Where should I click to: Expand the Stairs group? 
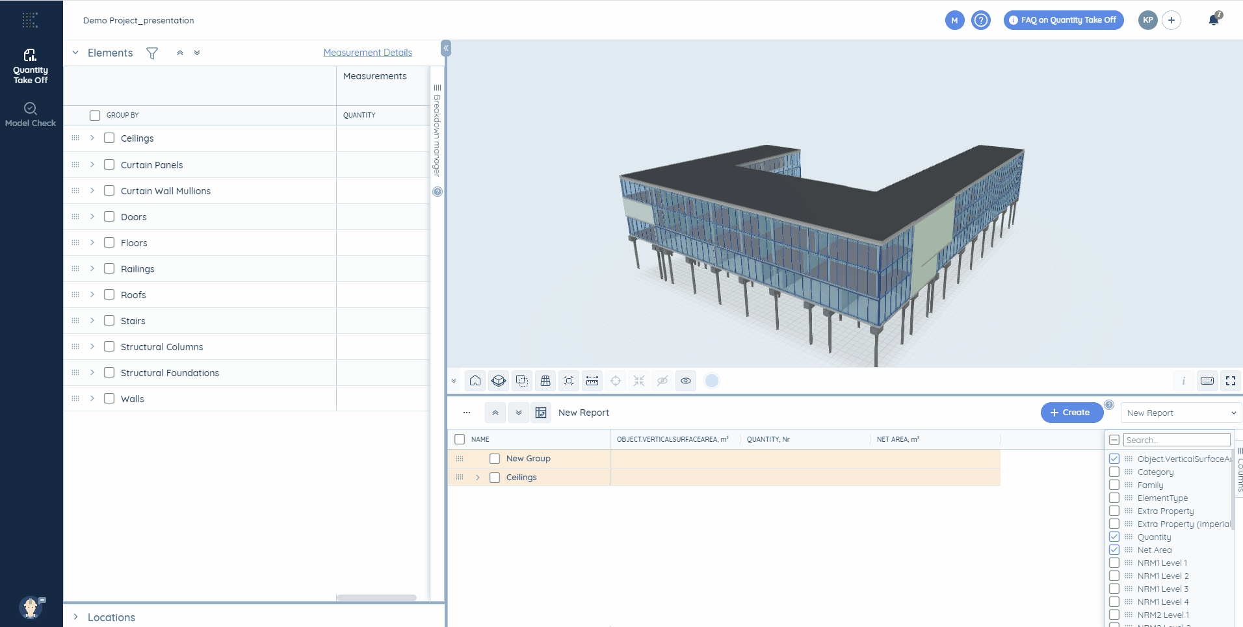pos(92,320)
